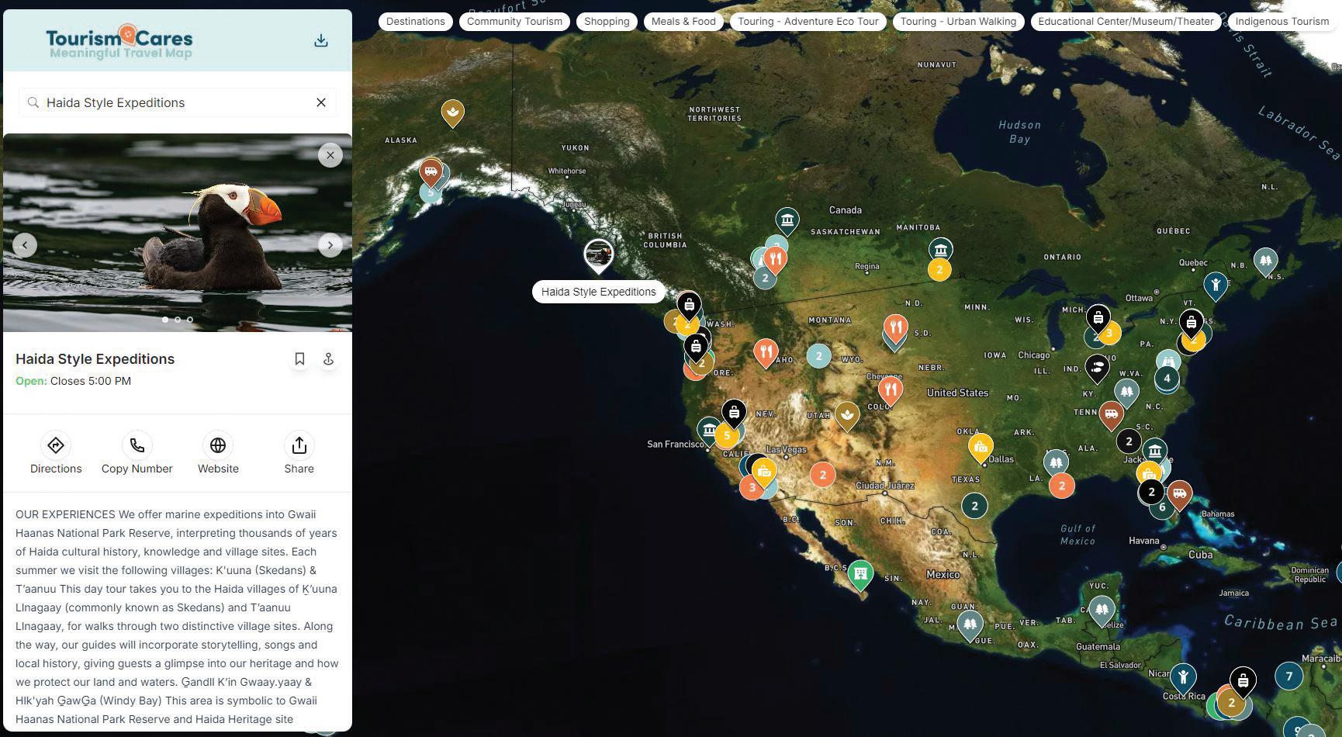1342x737 pixels.
Task: Bookmark the Haida Style Expeditions listing
Action: [299, 359]
